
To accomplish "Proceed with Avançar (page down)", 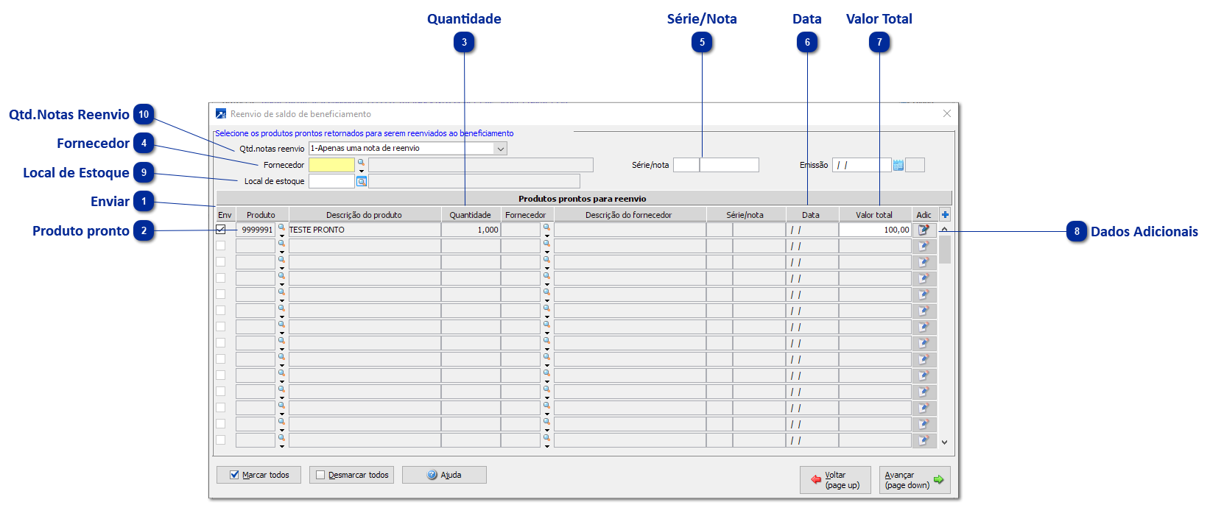I will point(915,480).
